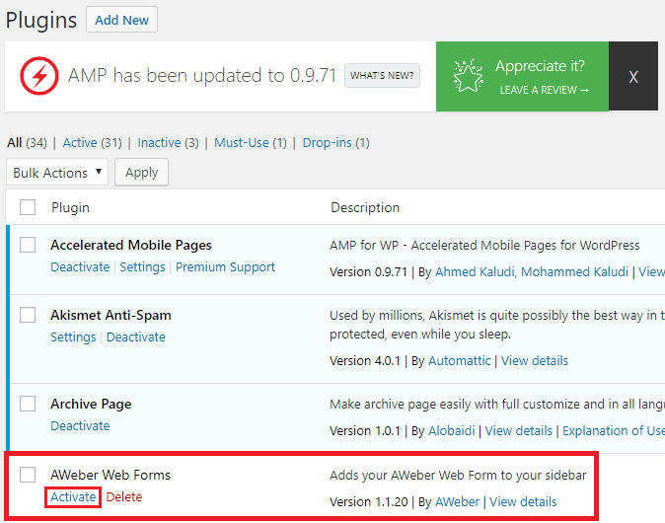Viewport: 665px width, 523px height.
Task: Open the Mohammed Kaludi author link
Action: tap(574, 272)
